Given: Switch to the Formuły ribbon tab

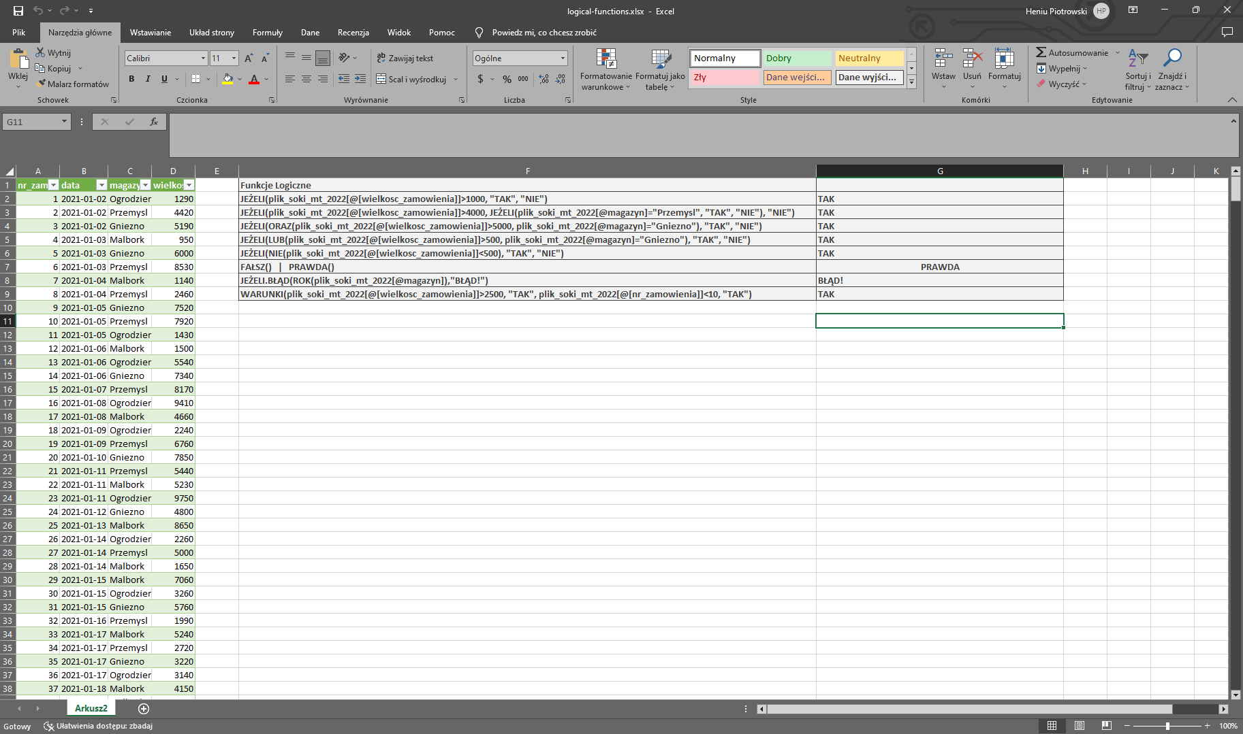Looking at the screenshot, I should click(267, 33).
